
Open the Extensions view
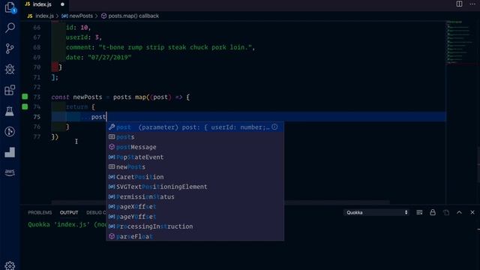(10, 90)
